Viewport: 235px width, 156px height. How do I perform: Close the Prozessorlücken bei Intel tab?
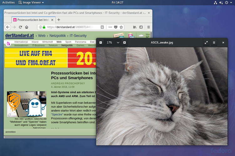(x=52, y=20)
